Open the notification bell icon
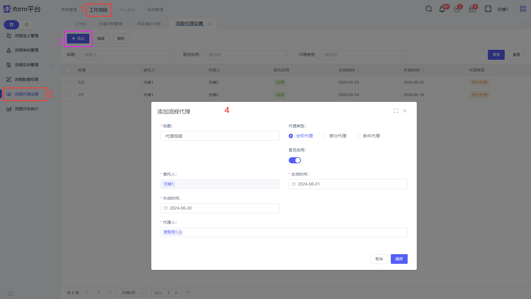This screenshot has width=531, height=299. (442, 9)
